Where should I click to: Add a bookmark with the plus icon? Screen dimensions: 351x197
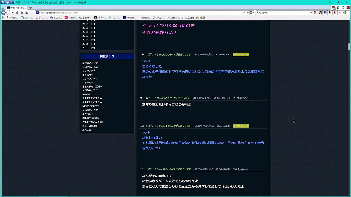click(x=3, y=18)
